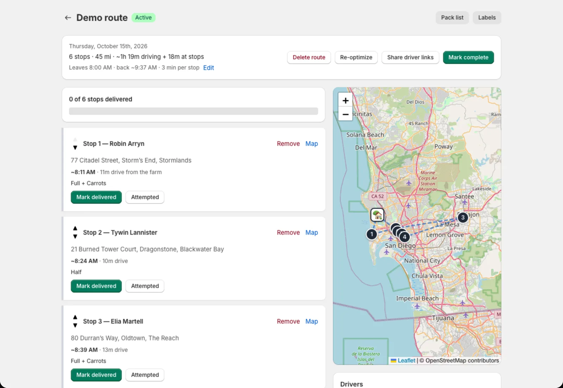This screenshot has height=388, width=563.
Task: Move Stop 3 Elia Martell down
Action: coord(75,326)
